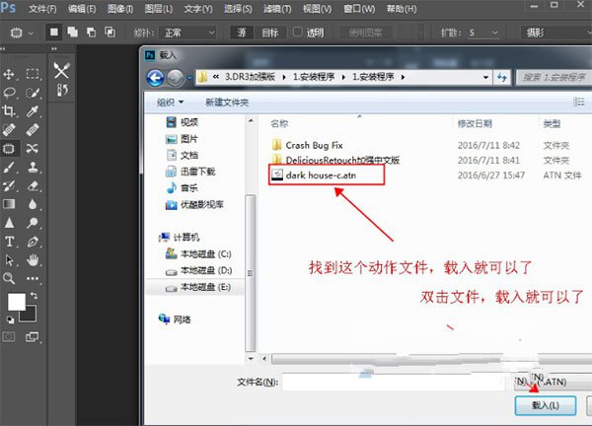Open the 窗口(W) menu

[x=359, y=9]
